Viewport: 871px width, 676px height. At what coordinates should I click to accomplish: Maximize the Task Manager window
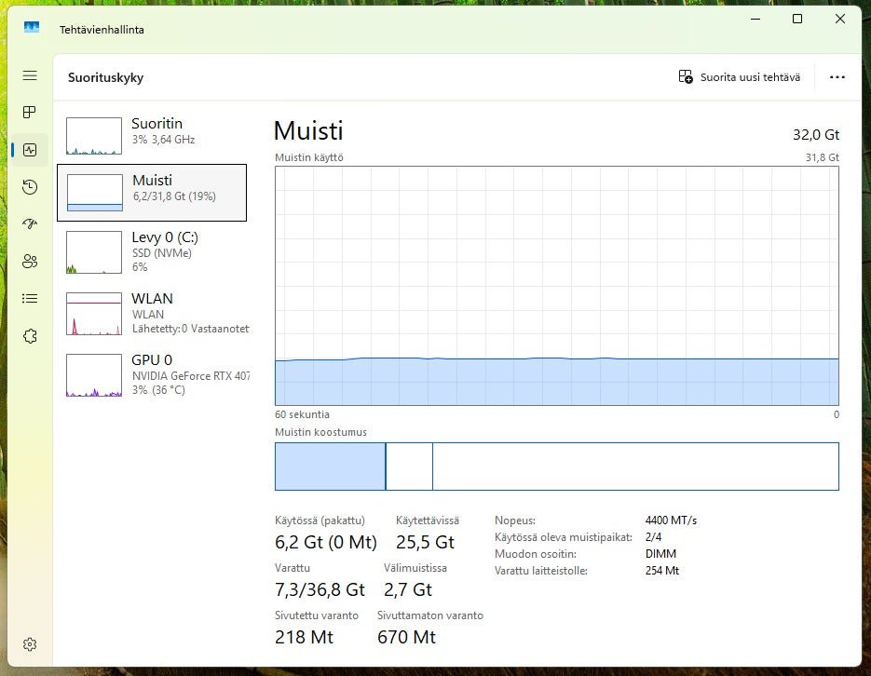click(797, 19)
